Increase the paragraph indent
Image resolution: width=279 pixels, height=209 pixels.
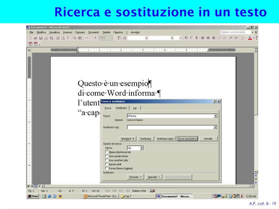pyautogui.click(x=236, y=38)
